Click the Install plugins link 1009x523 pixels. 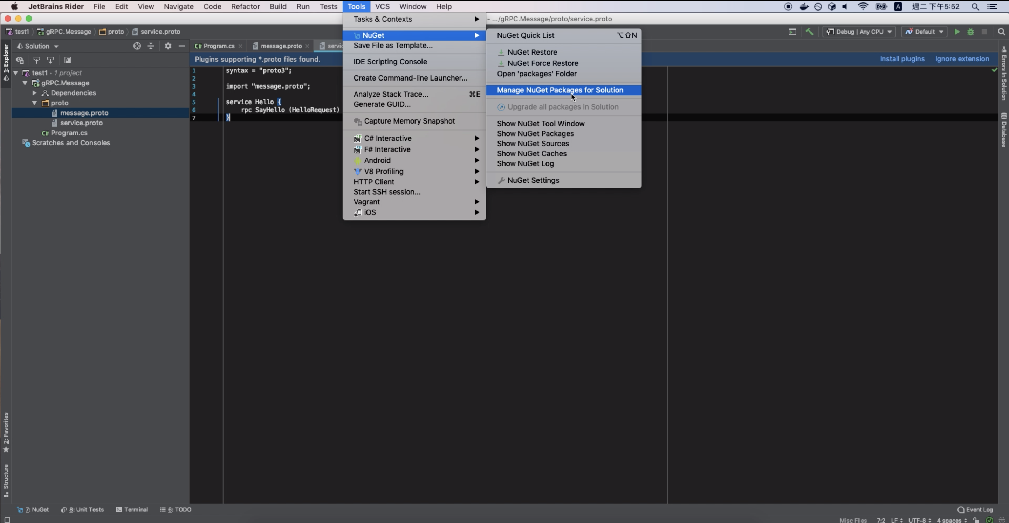(902, 59)
